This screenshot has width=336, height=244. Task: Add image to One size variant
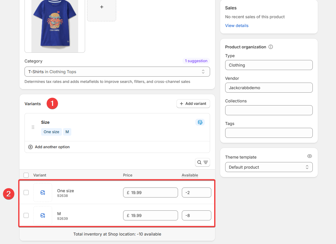coord(43,192)
